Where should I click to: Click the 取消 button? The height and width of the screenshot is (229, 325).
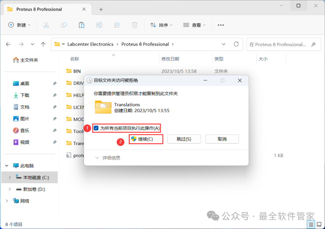pyautogui.click(x=222, y=139)
